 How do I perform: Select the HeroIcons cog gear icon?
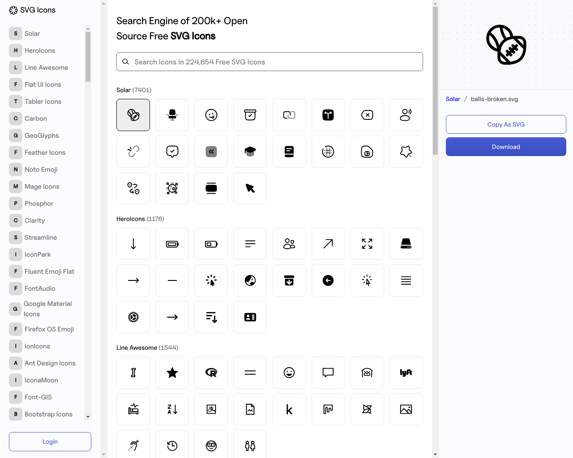pyautogui.click(x=133, y=317)
